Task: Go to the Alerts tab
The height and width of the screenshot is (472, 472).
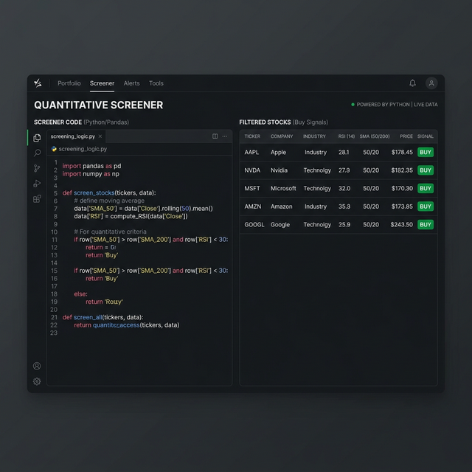Action: pos(131,83)
